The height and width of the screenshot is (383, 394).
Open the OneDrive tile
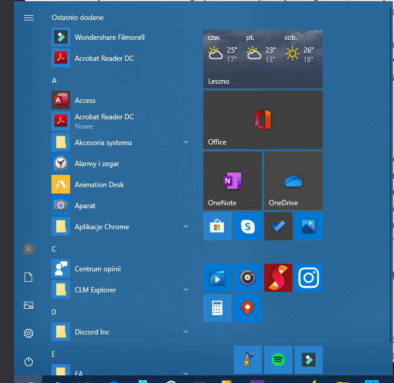[293, 181]
